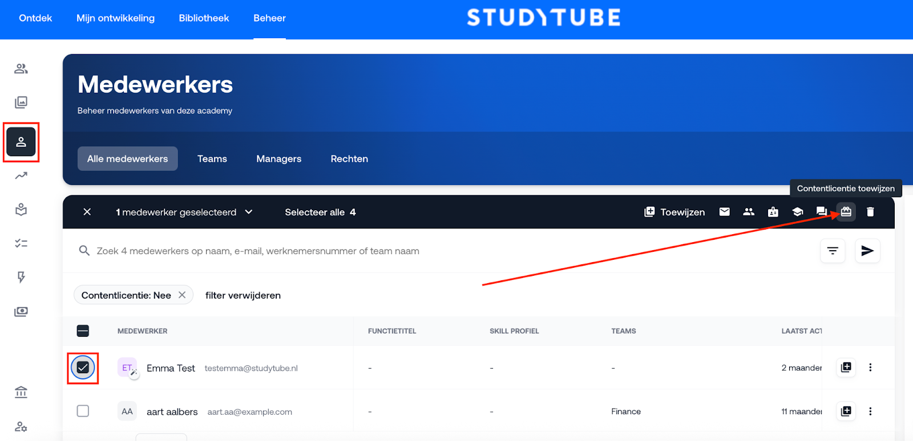Assign content to Emma Test row icon

pos(846,367)
